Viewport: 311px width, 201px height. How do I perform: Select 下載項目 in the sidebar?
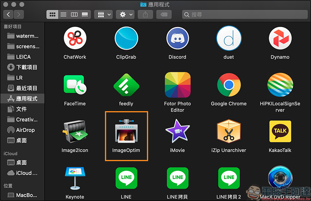pos(26,67)
